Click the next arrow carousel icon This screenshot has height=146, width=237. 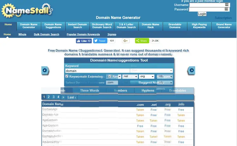[191, 70]
